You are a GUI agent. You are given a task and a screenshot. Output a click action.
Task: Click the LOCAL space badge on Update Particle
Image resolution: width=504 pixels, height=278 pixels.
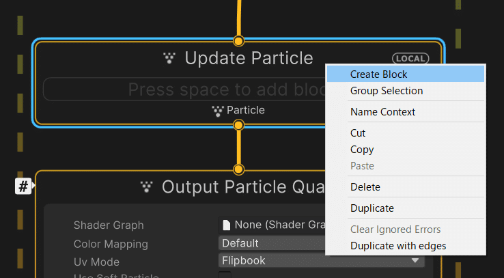pyautogui.click(x=410, y=59)
